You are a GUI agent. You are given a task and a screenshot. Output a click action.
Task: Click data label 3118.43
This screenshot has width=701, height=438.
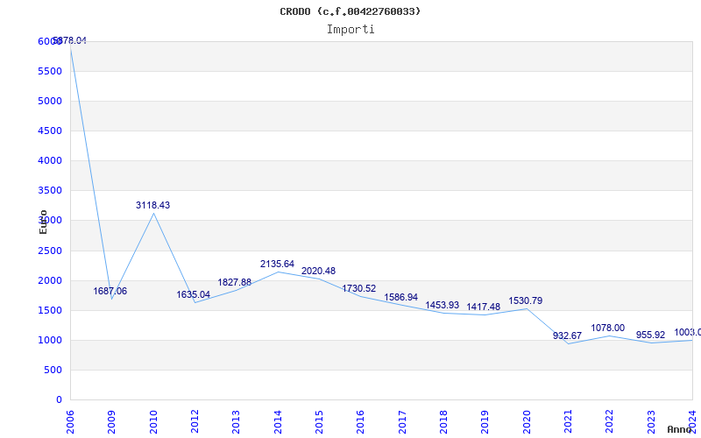[x=152, y=205]
